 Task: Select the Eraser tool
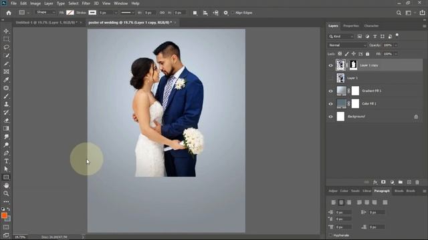click(6, 120)
